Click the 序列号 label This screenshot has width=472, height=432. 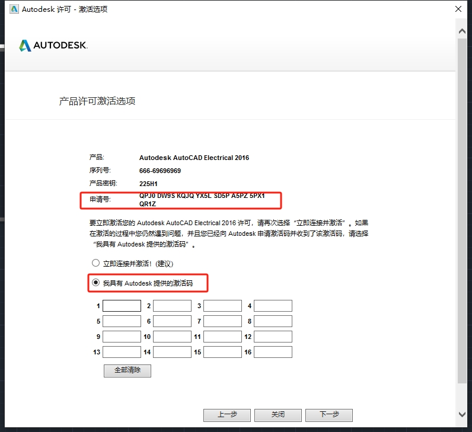(x=100, y=170)
